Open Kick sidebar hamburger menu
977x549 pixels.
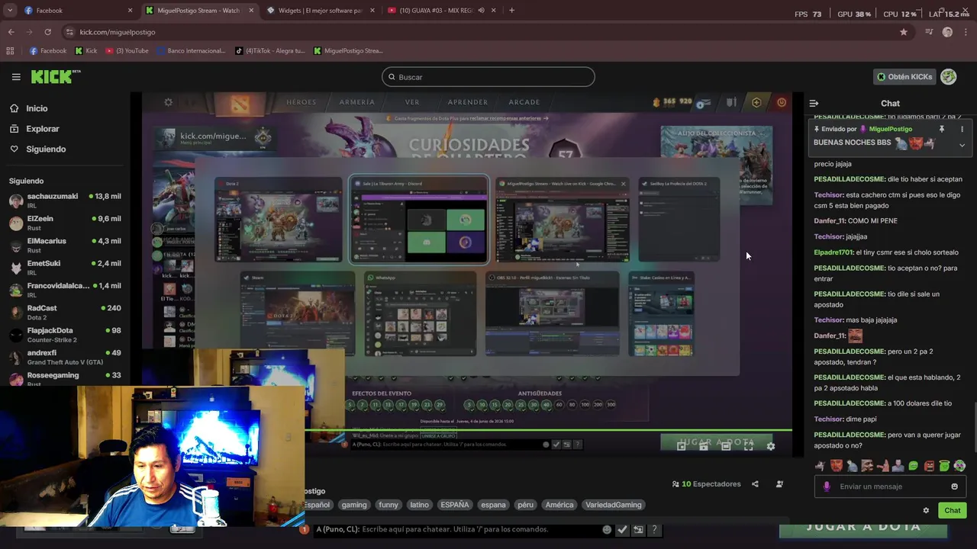click(x=16, y=77)
